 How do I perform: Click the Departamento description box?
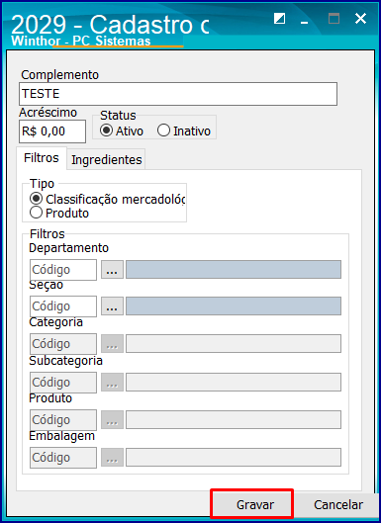pyautogui.click(x=234, y=270)
